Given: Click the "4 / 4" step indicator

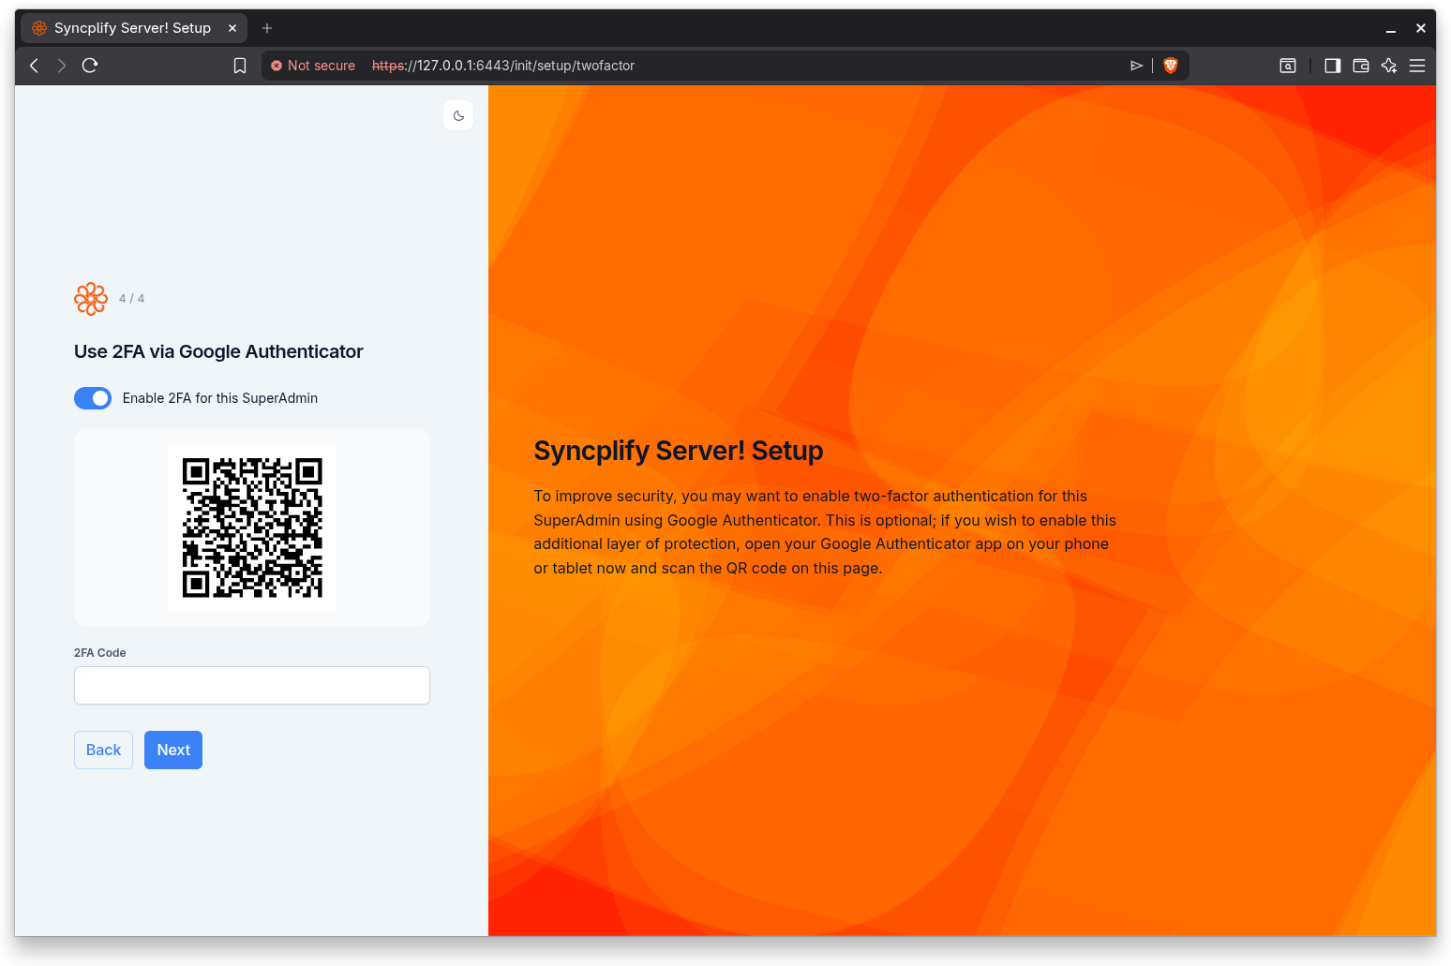Looking at the screenshot, I should coord(131,299).
